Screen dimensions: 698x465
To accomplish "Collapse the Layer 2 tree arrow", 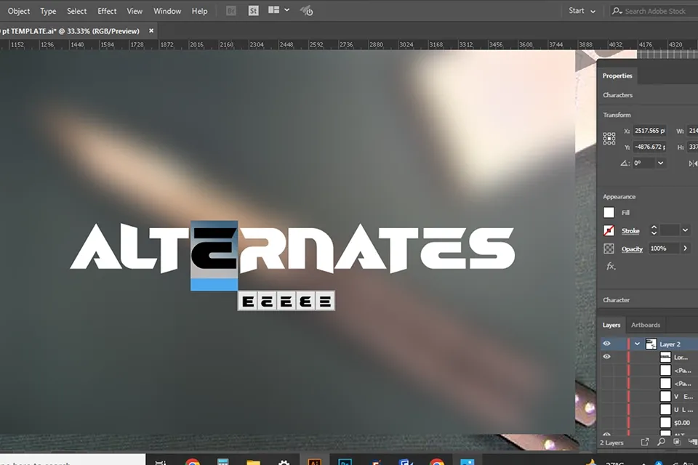I will tap(637, 344).
